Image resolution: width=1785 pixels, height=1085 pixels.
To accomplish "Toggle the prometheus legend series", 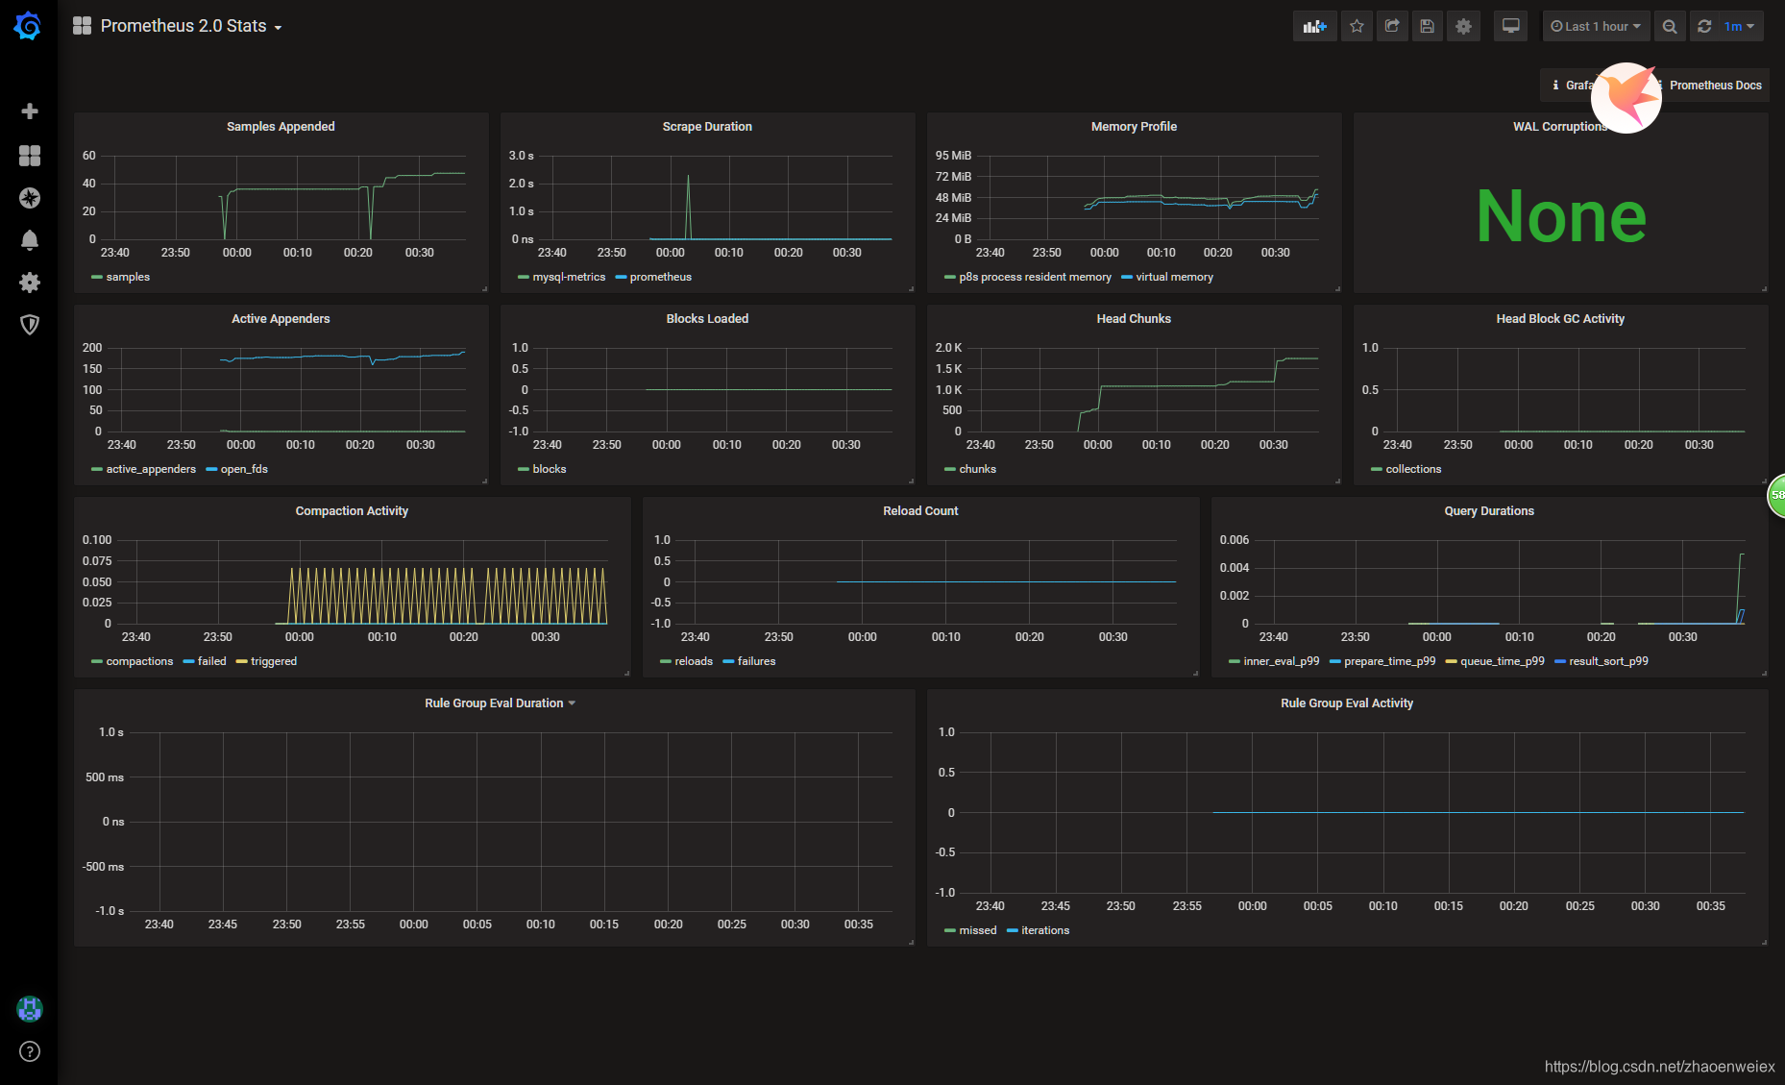I will [x=660, y=277].
